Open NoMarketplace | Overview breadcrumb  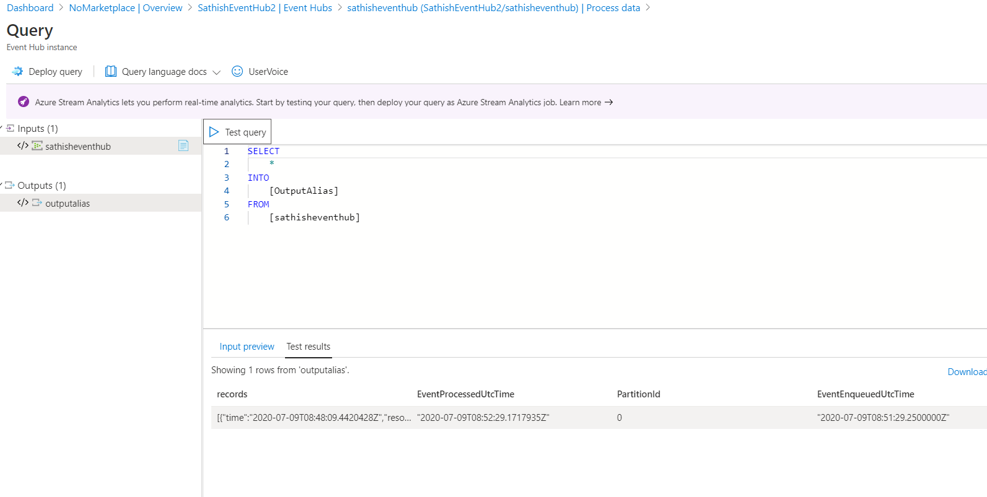click(126, 8)
